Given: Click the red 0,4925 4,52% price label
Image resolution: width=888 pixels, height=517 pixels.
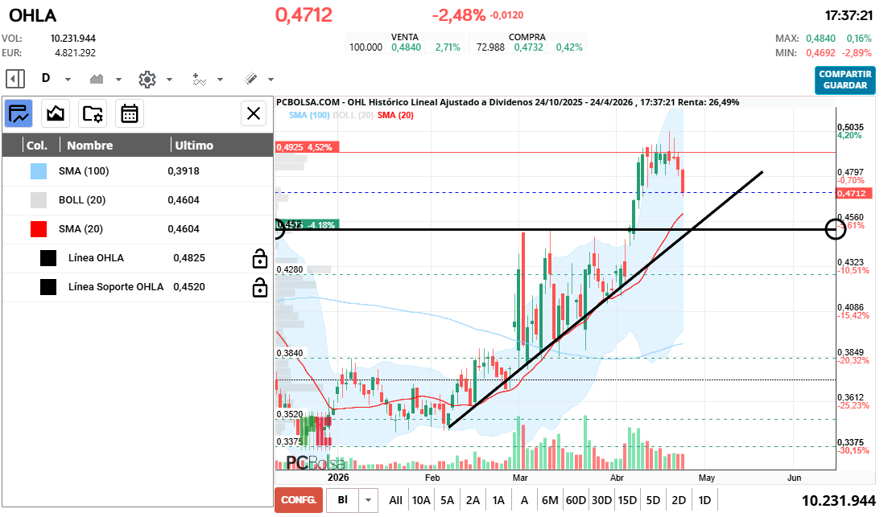Looking at the screenshot, I should click(x=307, y=147).
